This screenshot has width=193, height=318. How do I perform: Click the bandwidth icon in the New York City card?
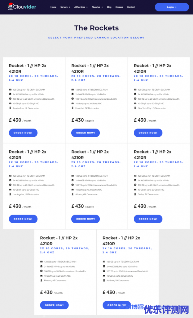[135, 99]
